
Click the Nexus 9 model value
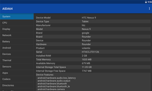point(86,29)
